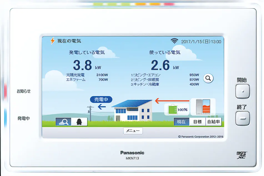Tap the microSDXC logo
Screen dimensions: 264x176
(242, 155)
